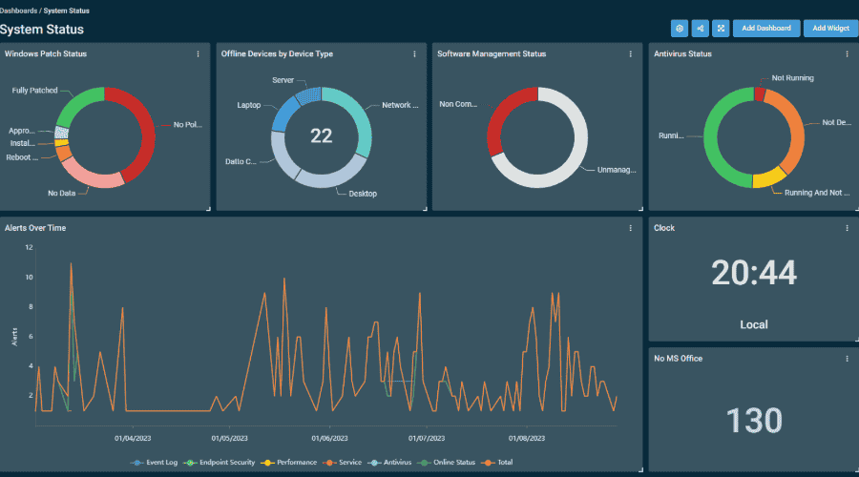Open Windows Patch Status widget menu
The image size is (859, 477).
click(199, 54)
